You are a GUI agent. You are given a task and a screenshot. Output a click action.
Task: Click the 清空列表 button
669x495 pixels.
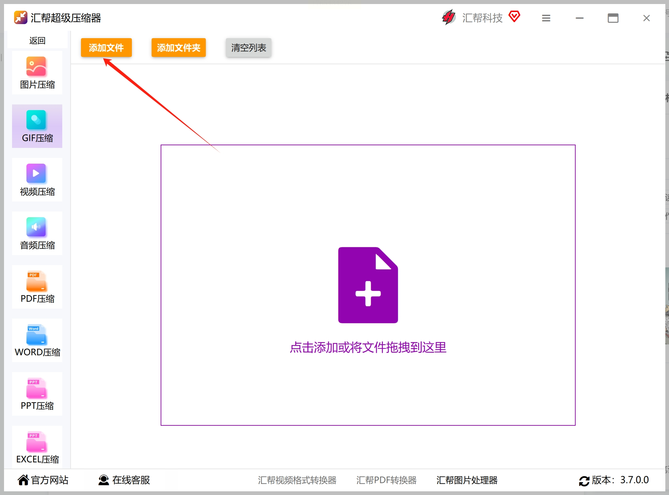(249, 48)
